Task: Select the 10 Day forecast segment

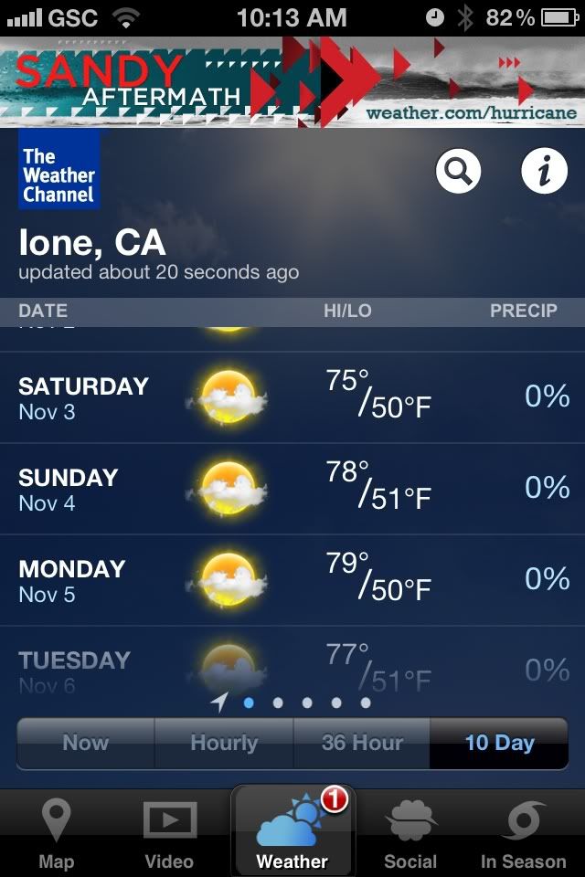Action: coord(499,744)
